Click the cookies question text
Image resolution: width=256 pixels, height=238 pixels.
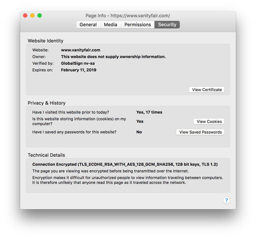point(79,121)
